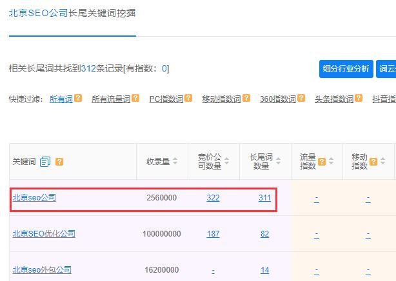The width and height of the screenshot is (396, 281).
Task: Select the 北京SEO公司长尾关键词挖掘 tab
Action: point(72,13)
